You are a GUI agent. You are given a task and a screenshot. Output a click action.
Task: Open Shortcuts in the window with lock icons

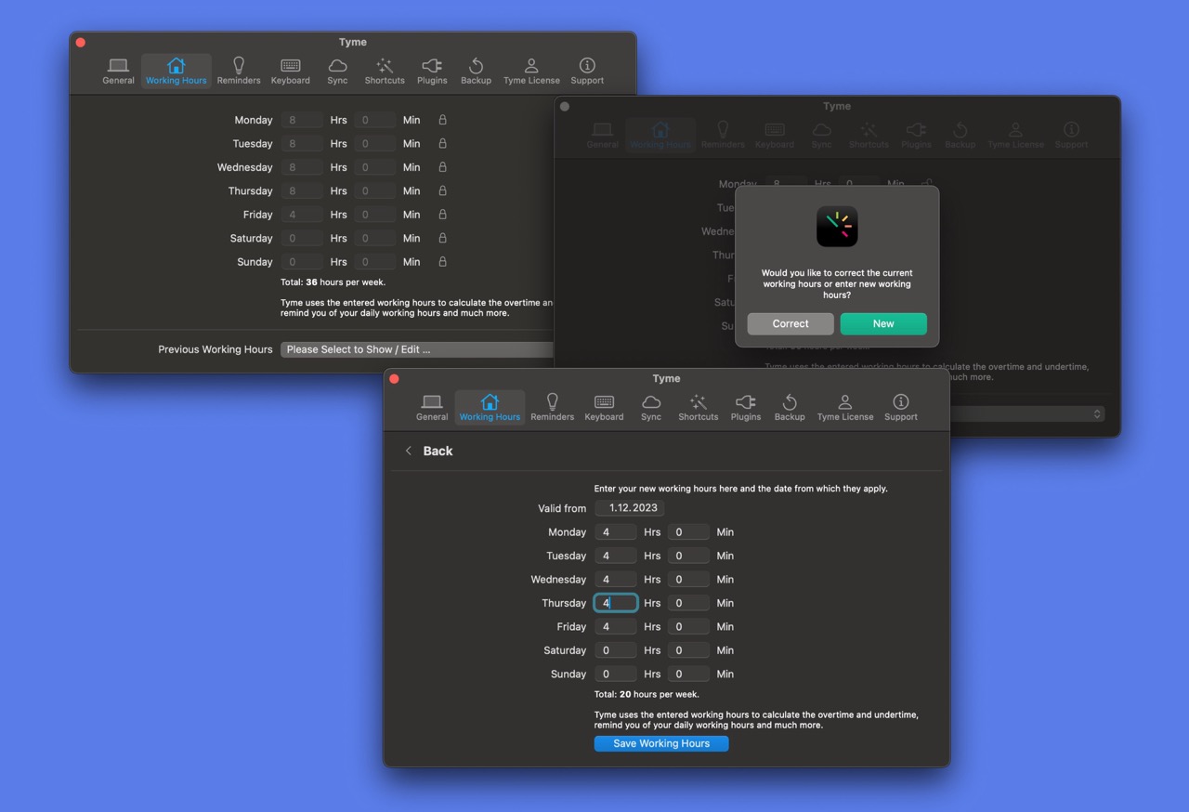[x=385, y=71]
